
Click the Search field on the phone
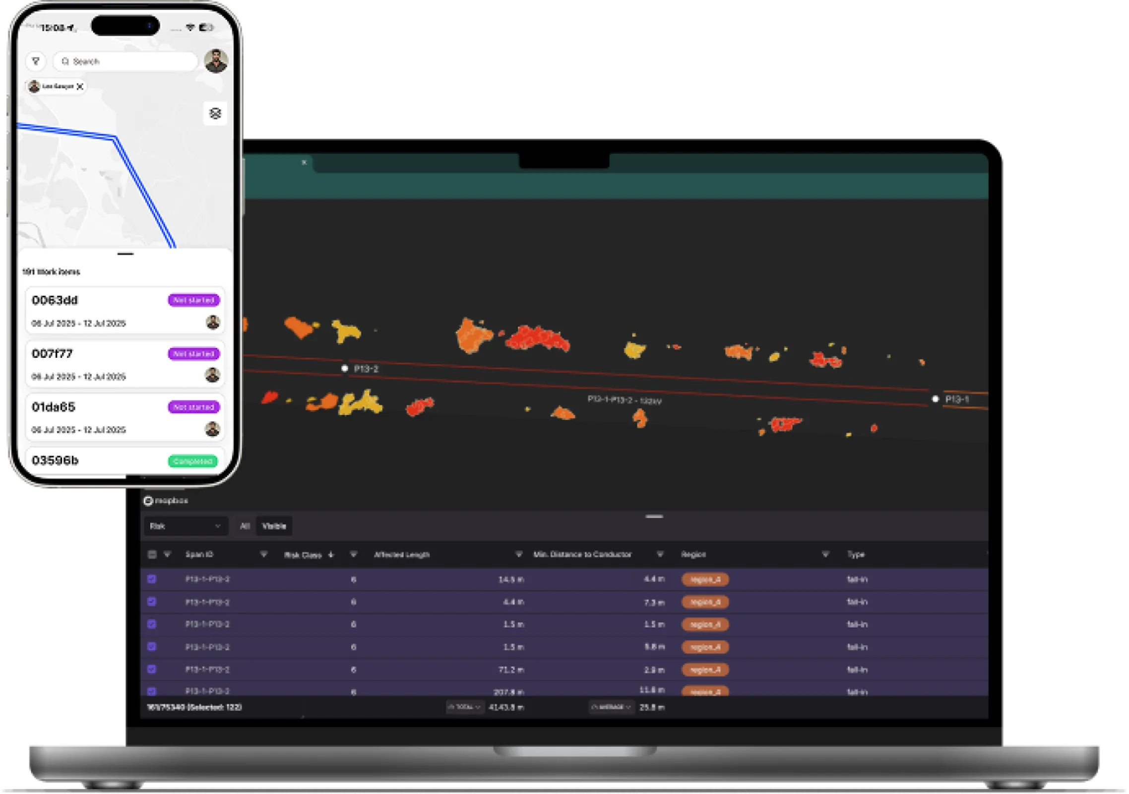click(x=126, y=62)
